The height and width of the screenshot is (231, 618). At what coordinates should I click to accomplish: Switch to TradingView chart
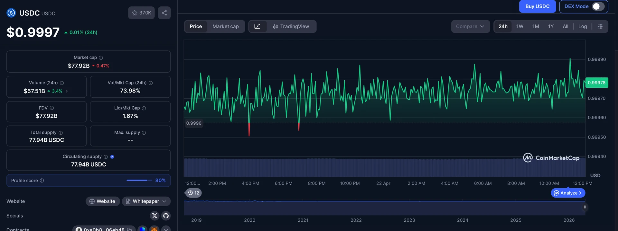291,26
